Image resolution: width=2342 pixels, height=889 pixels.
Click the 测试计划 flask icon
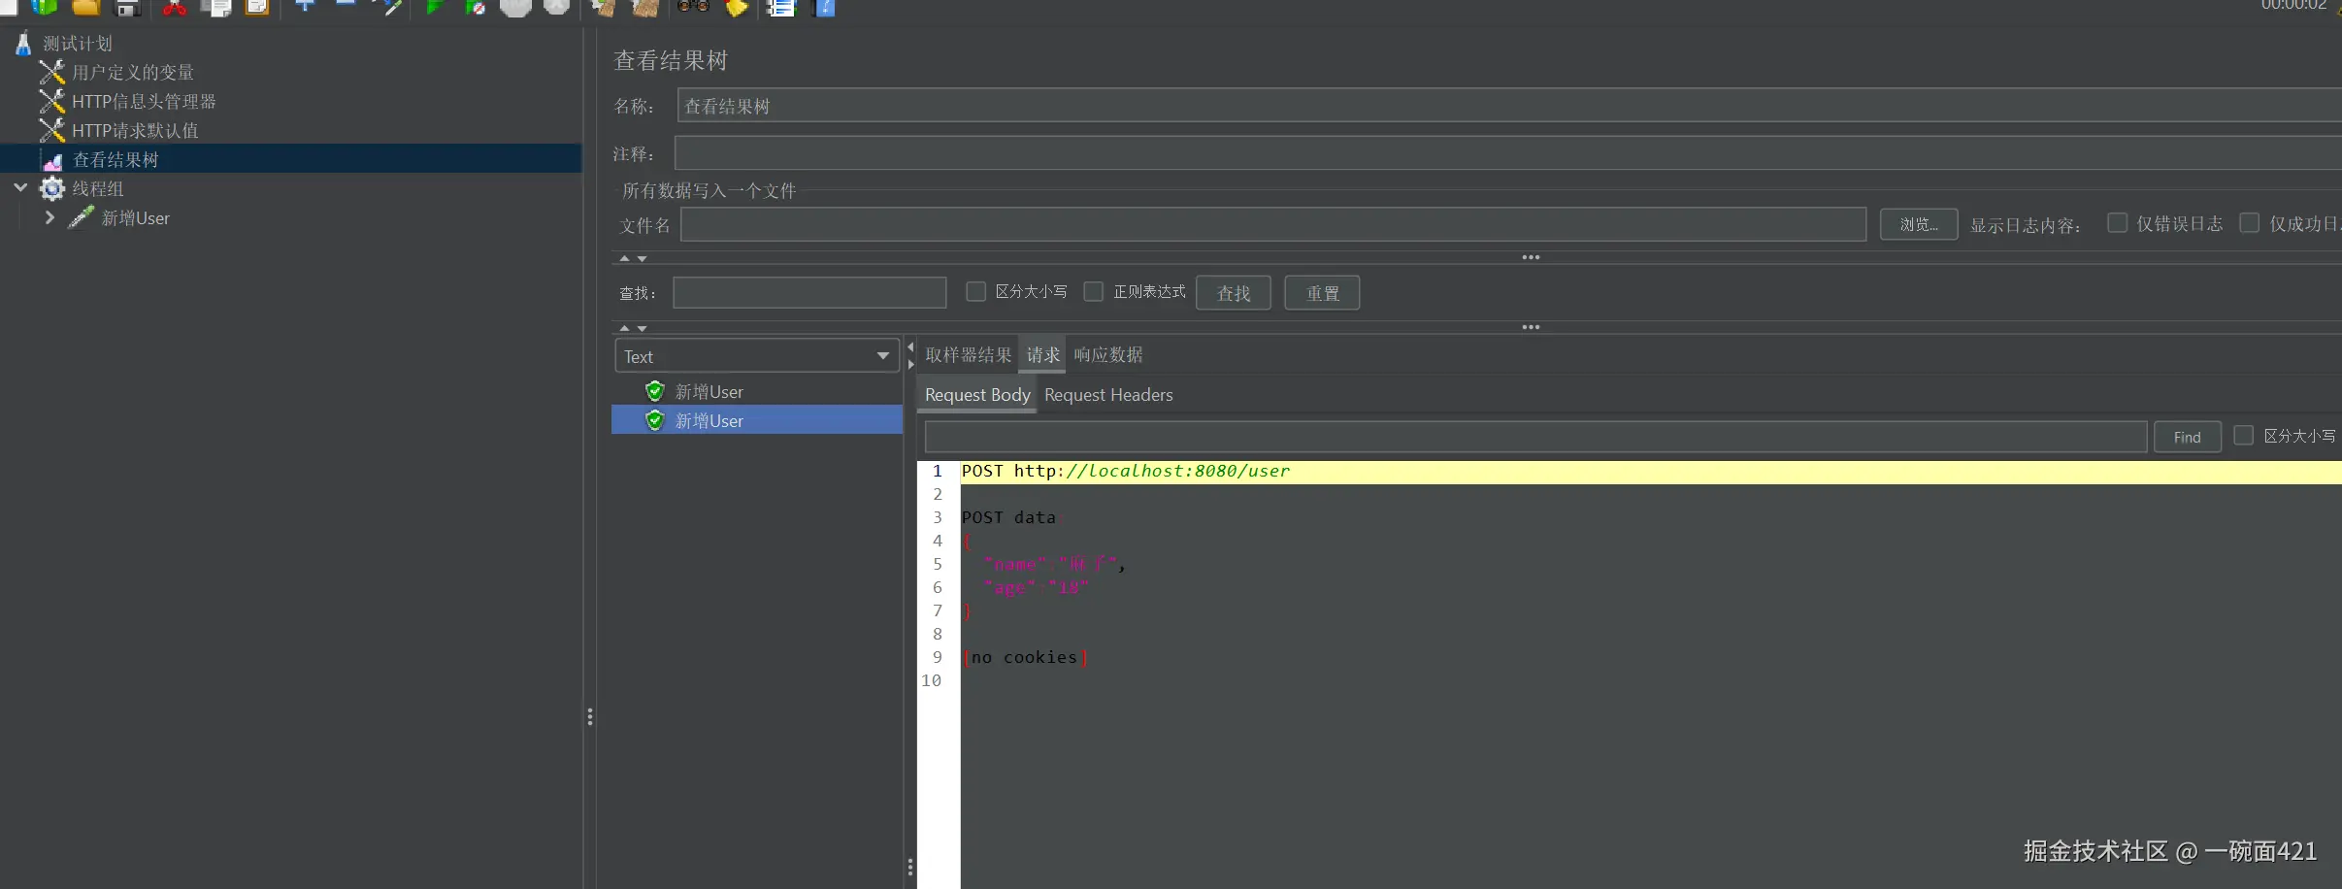click(x=23, y=44)
